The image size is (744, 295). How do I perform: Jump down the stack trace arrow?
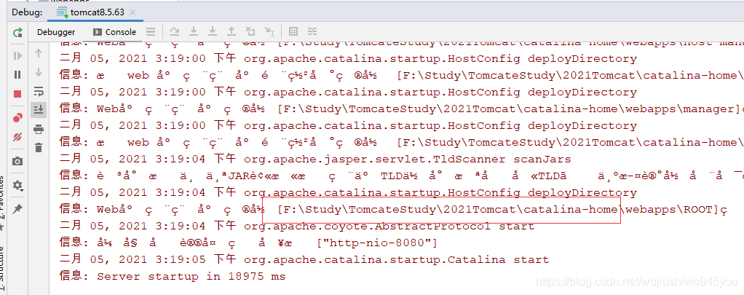(39, 72)
